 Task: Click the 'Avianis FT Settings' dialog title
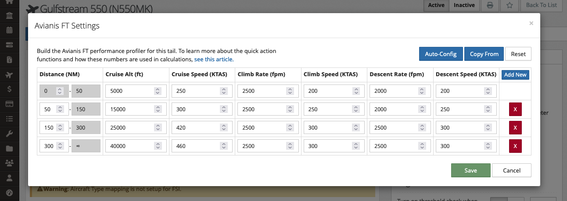coord(67,26)
